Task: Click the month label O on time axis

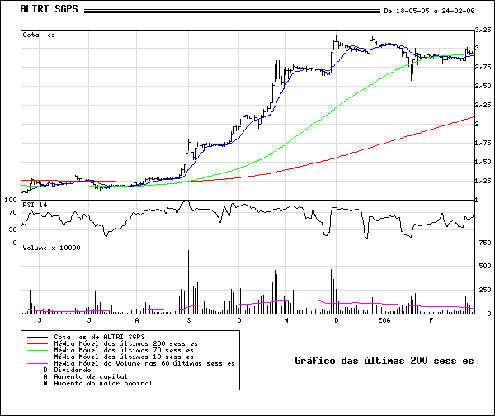Action: 239,320
